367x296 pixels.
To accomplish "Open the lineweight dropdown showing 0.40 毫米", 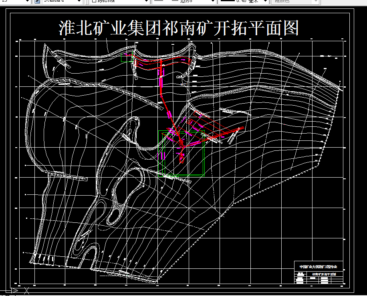I will [x=264, y=2].
